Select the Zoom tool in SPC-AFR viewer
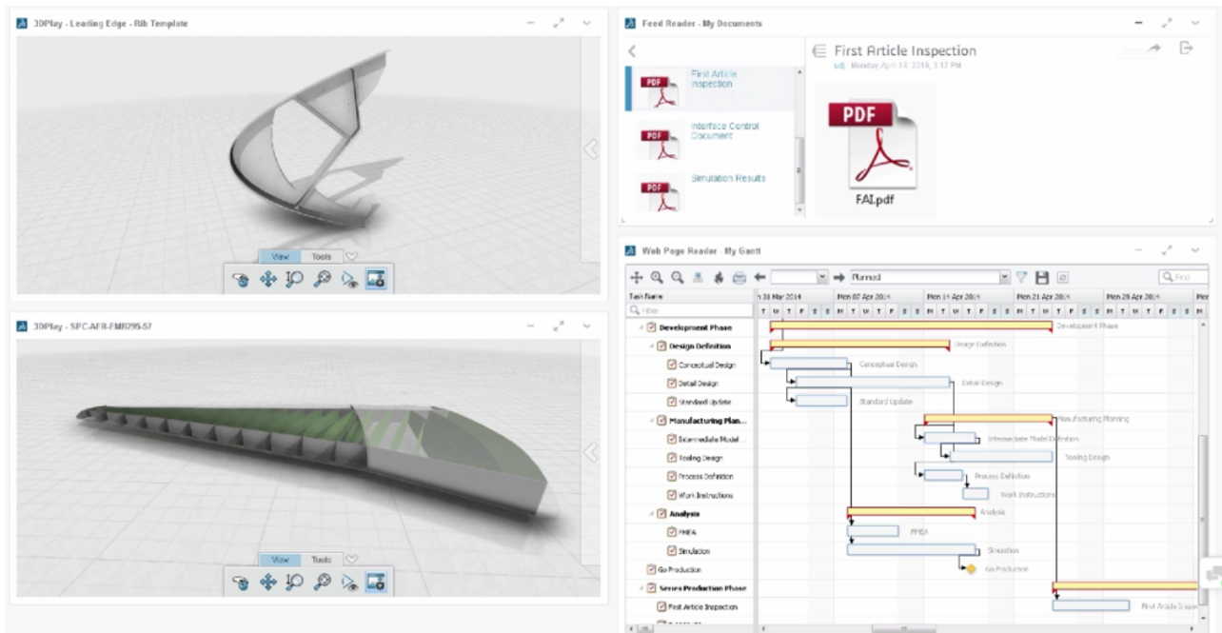 [x=295, y=583]
